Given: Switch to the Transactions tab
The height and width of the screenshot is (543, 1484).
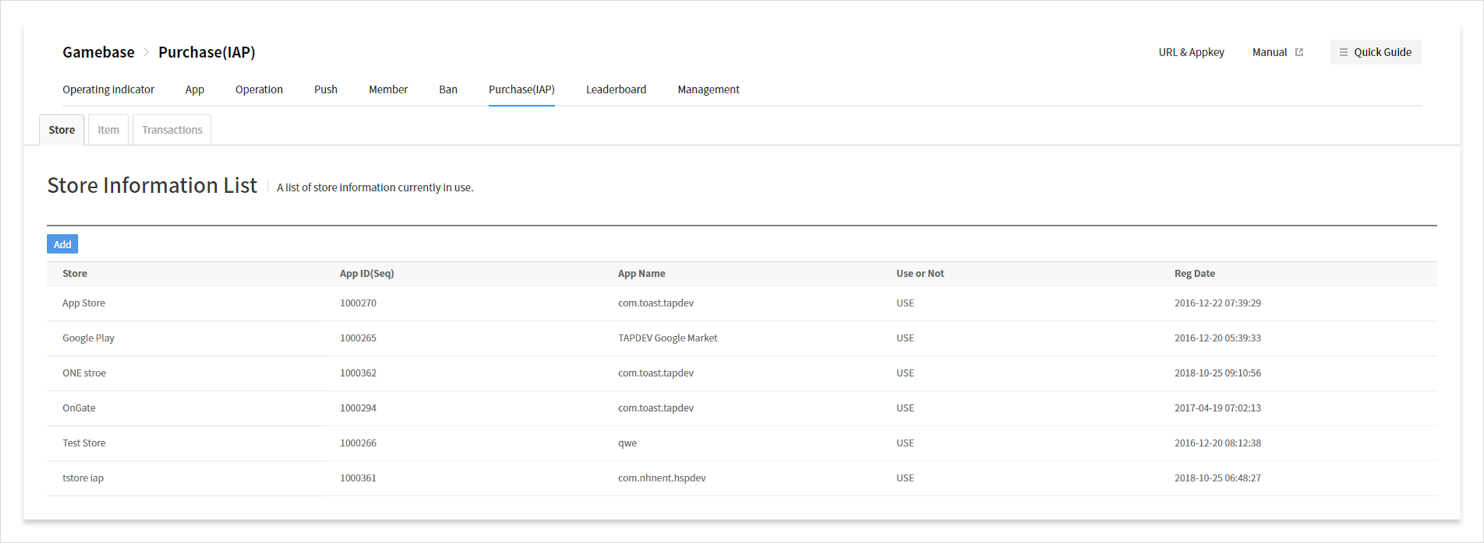Looking at the screenshot, I should (x=172, y=130).
